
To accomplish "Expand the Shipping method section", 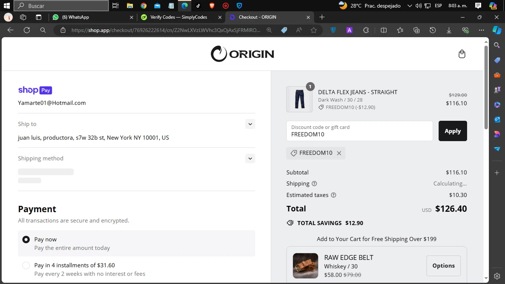I will (250, 158).
